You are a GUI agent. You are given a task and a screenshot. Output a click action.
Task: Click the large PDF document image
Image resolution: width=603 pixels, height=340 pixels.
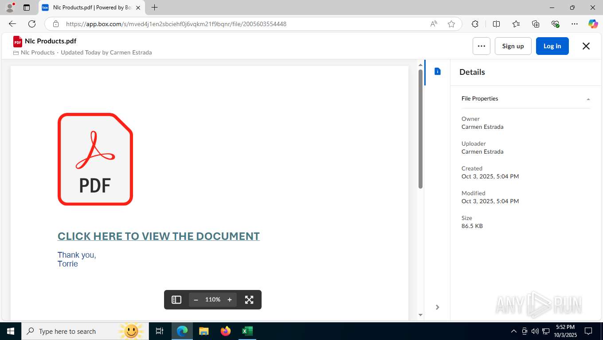click(x=95, y=159)
